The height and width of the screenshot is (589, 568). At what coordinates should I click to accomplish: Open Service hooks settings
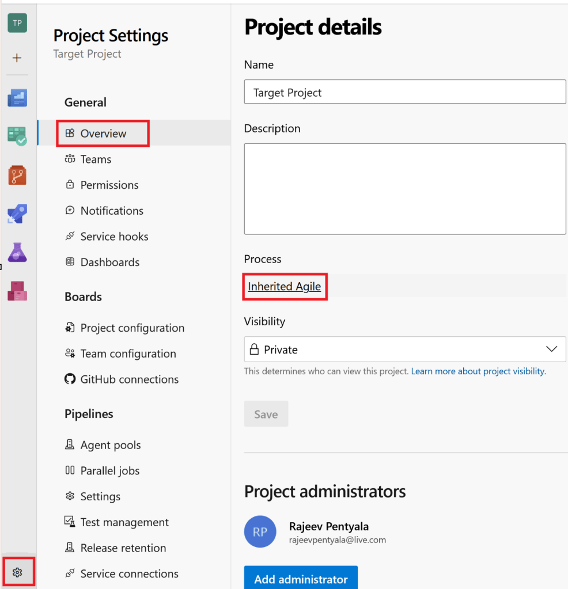(114, 237)
